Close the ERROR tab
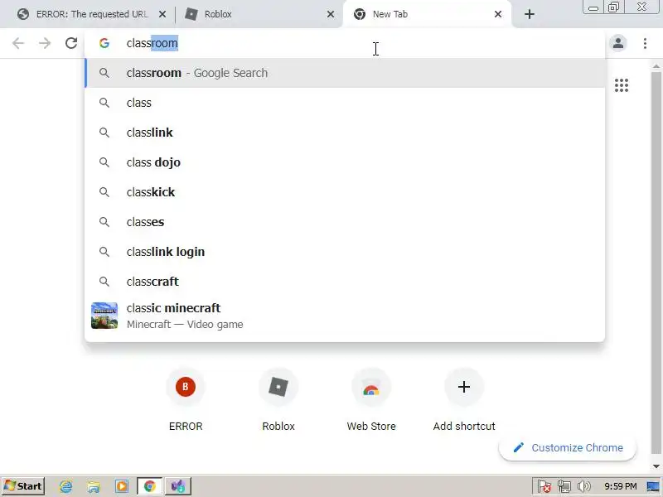This screenshot has width=663, height=497. 162,14
